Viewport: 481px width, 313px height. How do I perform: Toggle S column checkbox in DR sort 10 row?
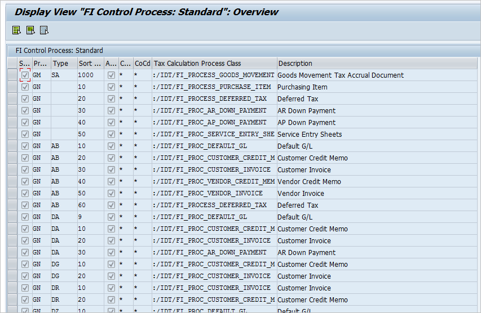tap(25, 288)
